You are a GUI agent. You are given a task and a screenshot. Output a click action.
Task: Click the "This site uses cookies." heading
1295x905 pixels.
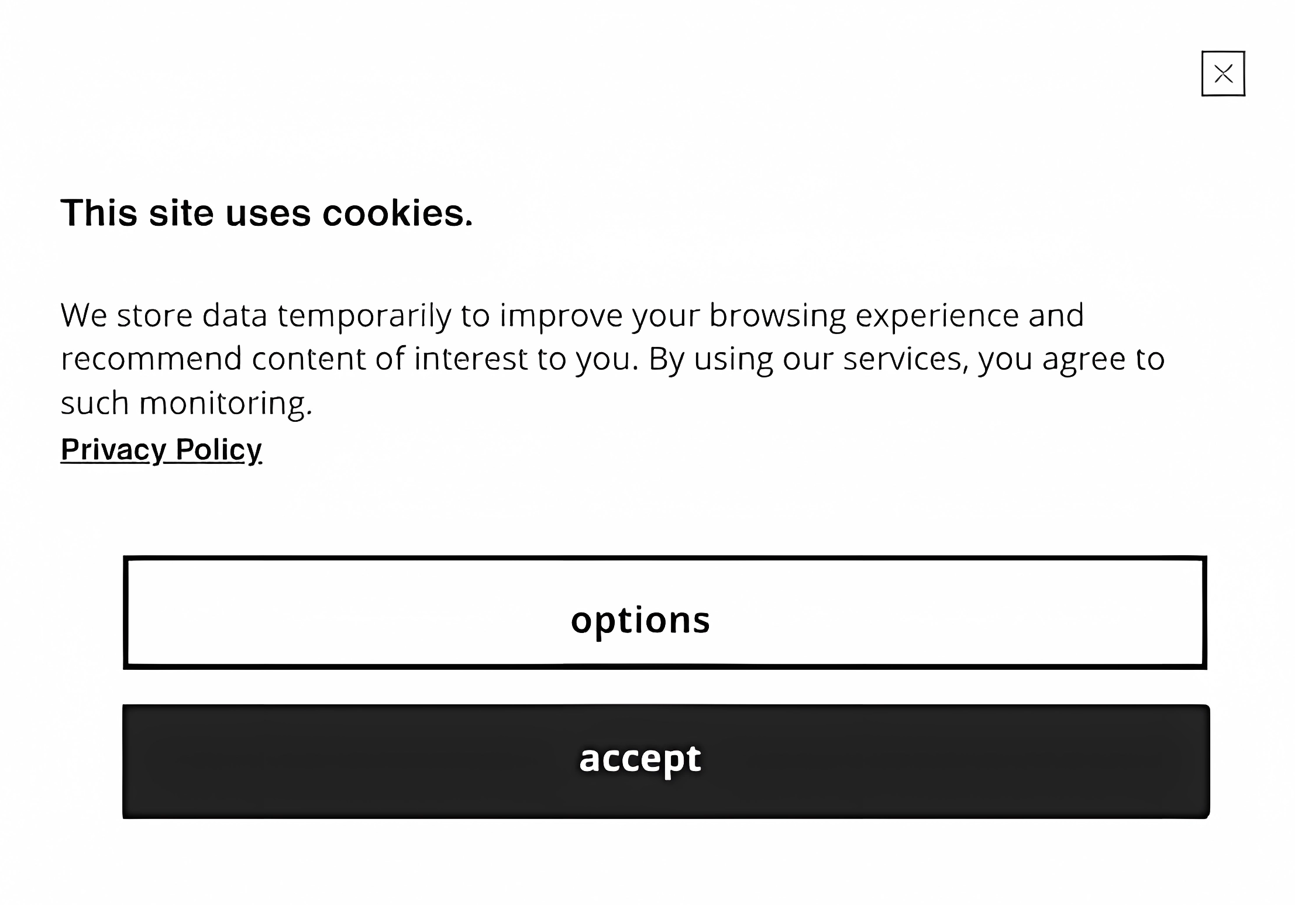point(267,212)
